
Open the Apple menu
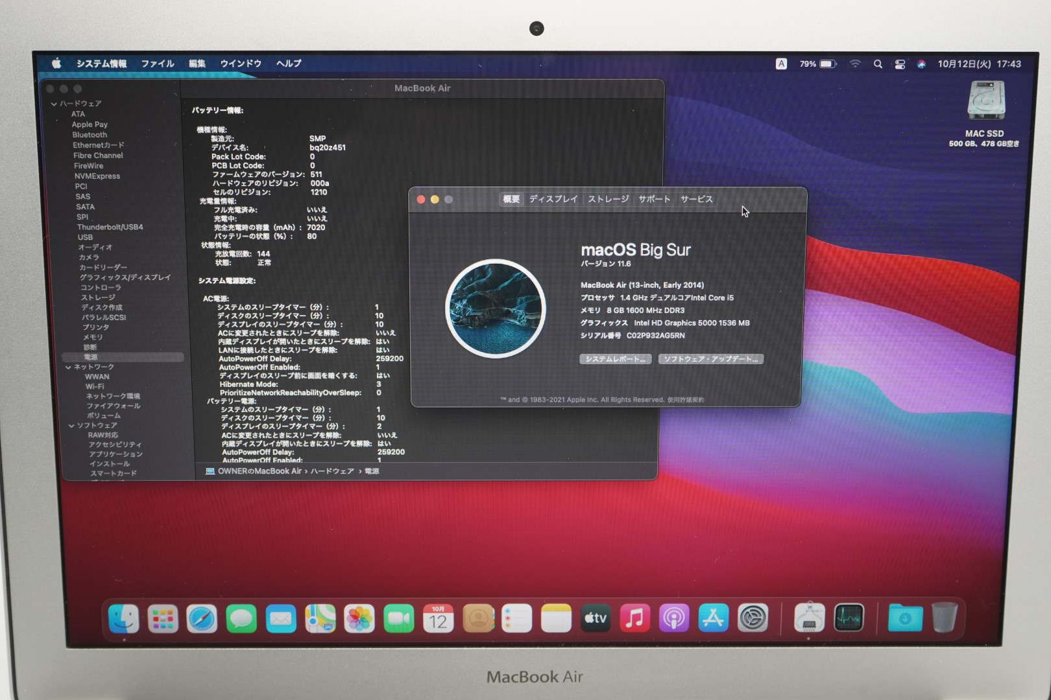click(x=56, y=63)
